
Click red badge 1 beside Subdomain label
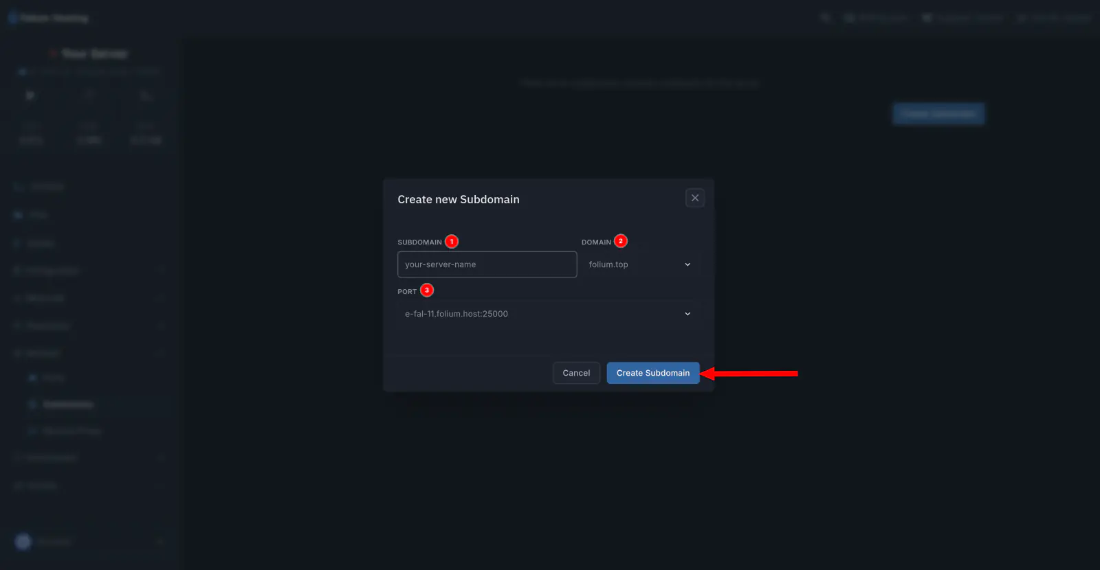(452, 241)
